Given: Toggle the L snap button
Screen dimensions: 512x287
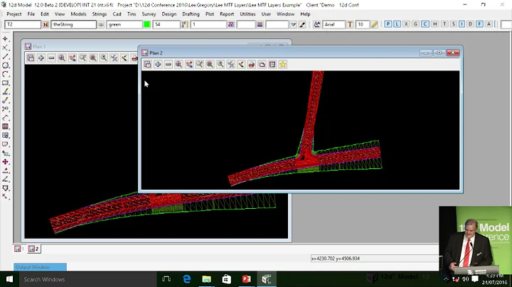Looking at the screenshot, I should coord(397,24).
